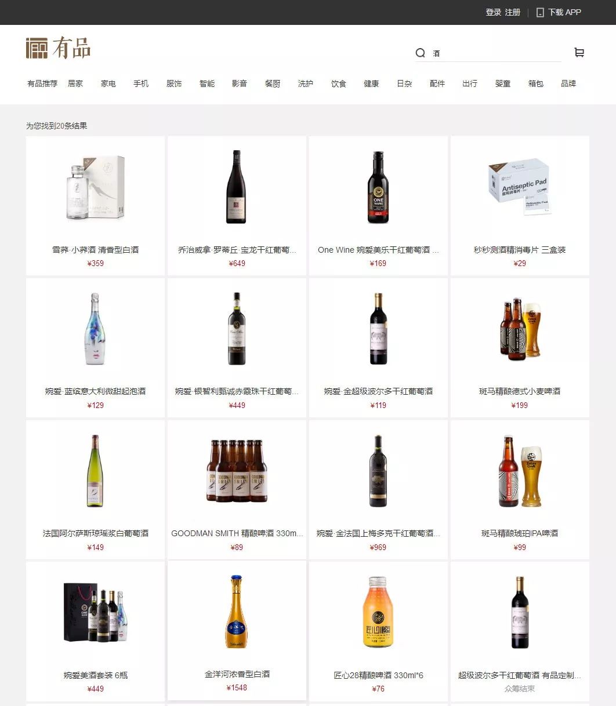
Task: Open the 雪莽·小莽酒 product image
Action: coord(95,187)
